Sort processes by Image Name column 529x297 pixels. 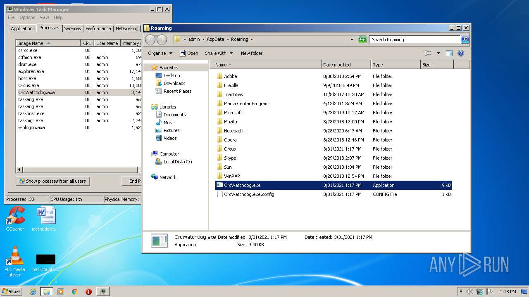(x=48, y=43)
